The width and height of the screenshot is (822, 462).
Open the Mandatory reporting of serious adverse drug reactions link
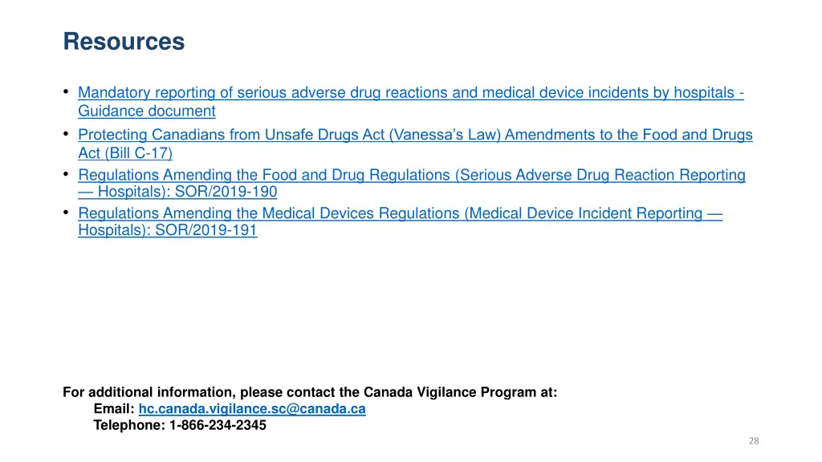tap(410, 93)
